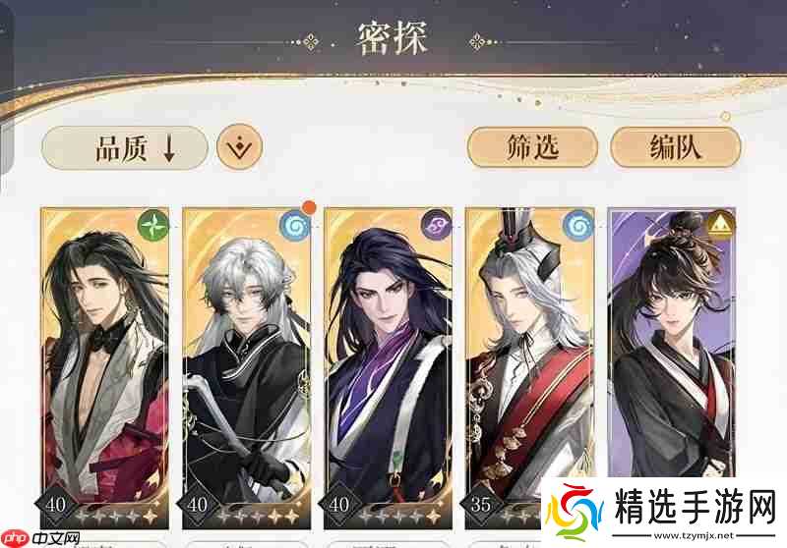Open the dark-blue-haired character in purple robe
Viewport: 787px width, 548px height.
pyautogui.click(x=388, y=368)
